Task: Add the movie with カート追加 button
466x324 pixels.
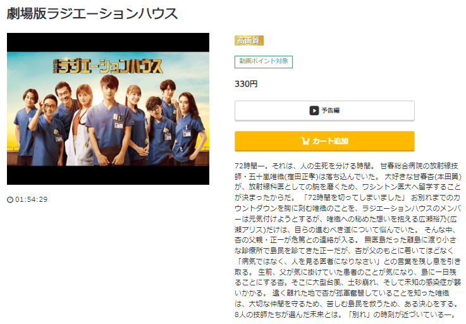Action: (x=324, y=141)
